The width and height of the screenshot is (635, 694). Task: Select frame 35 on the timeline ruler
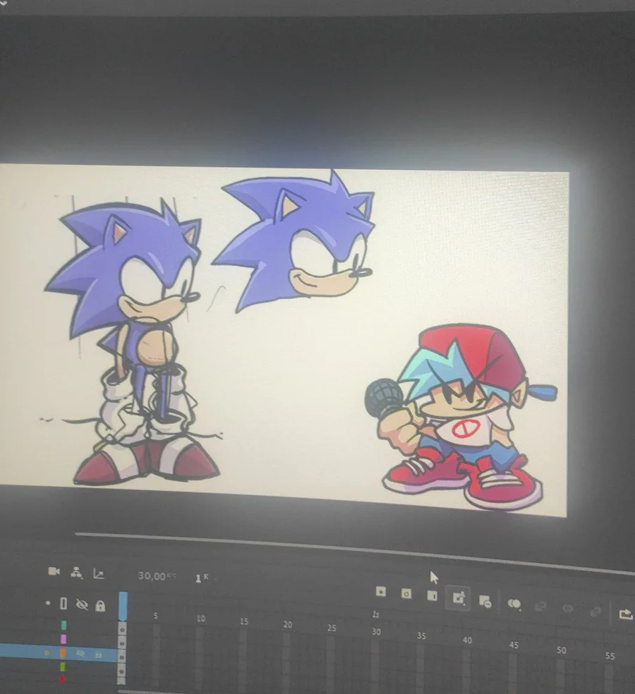pyautogui.click(x=421, y=635)
